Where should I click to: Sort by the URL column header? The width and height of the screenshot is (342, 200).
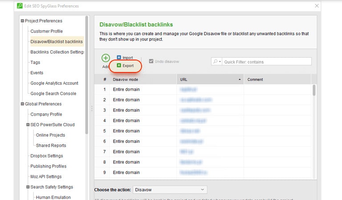tap(210, 80)
